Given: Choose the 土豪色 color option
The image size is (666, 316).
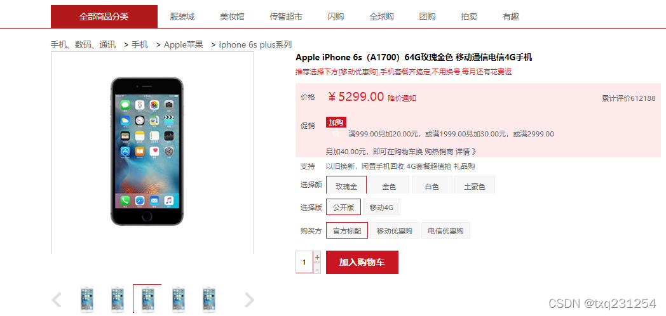Looking at the screenshot, I should 475,185.
